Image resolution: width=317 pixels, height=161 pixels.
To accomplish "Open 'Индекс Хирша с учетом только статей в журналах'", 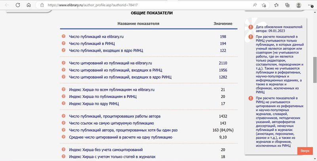I will coord(112,157).
